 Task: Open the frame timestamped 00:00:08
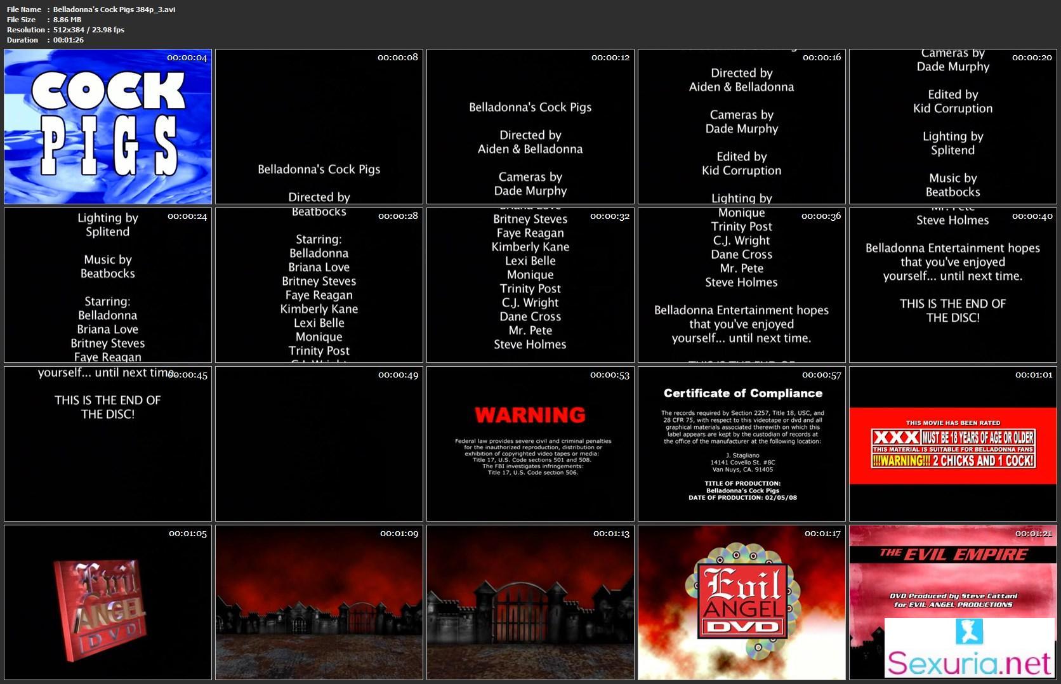click(319, 126)
